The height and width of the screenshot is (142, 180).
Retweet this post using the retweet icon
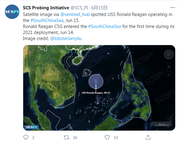point(66,137)
